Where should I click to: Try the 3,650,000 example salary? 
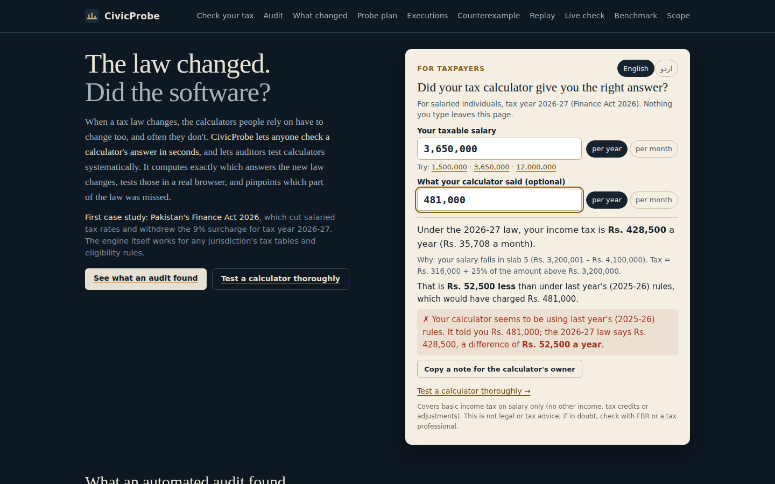click(491, 167)
